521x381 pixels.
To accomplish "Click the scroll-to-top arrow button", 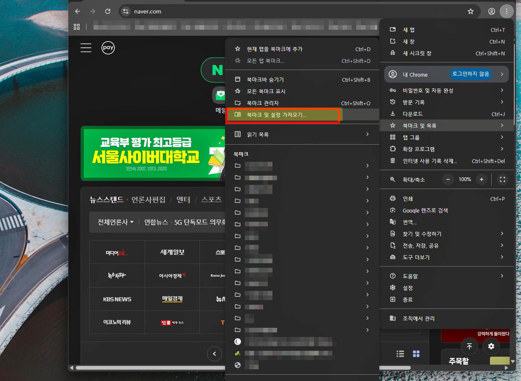I will pos(469,346).
